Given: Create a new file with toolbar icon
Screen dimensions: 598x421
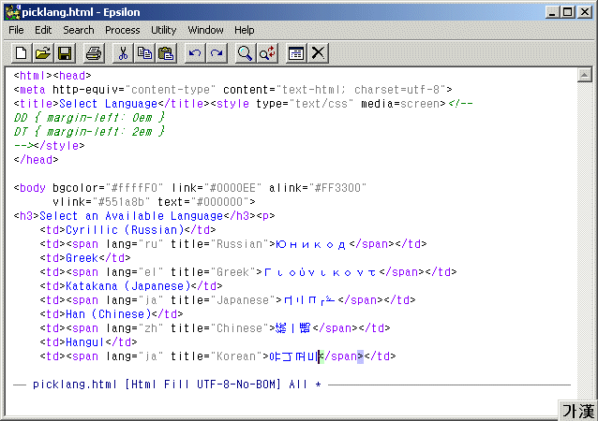Looking at the screenshot, I should tap(21, 53).
